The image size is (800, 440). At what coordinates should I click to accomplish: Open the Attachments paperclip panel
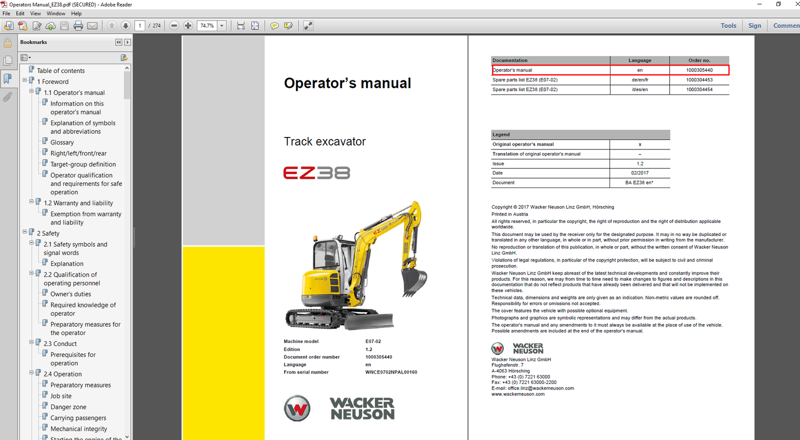coord(7,97)
